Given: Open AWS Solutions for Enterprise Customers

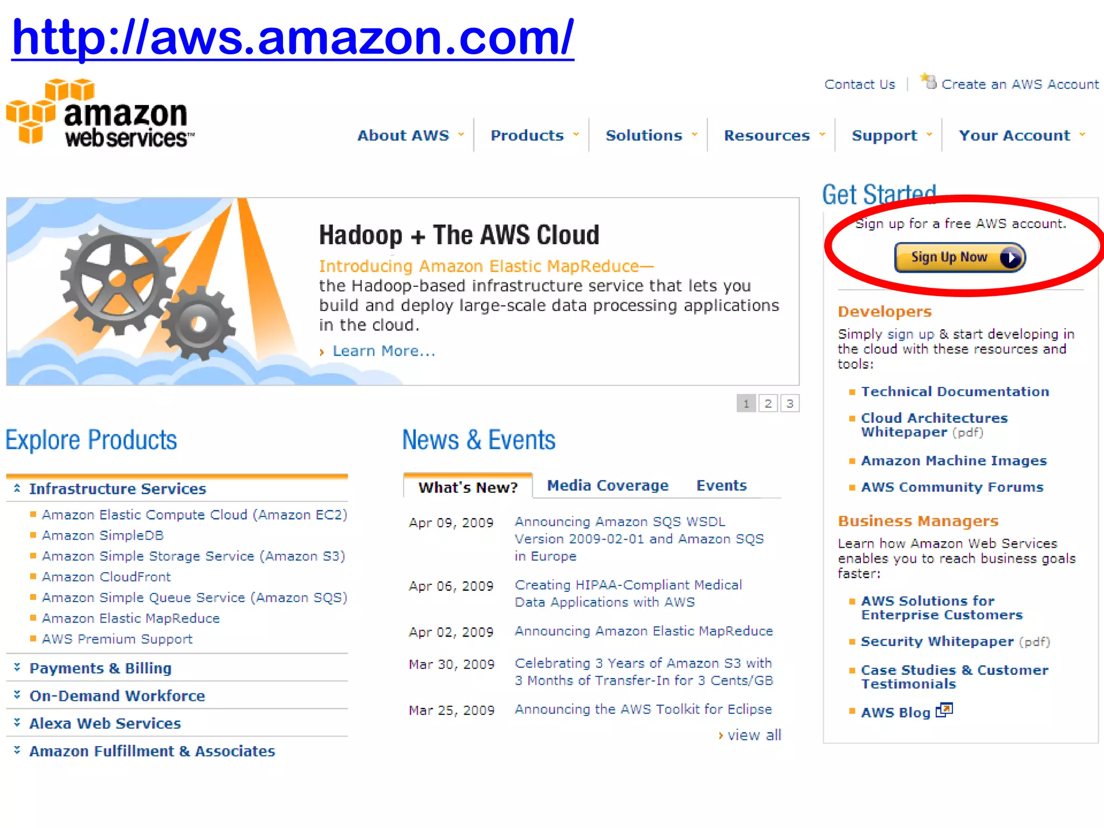Looking at the screenshot, I should coord(941,608).
